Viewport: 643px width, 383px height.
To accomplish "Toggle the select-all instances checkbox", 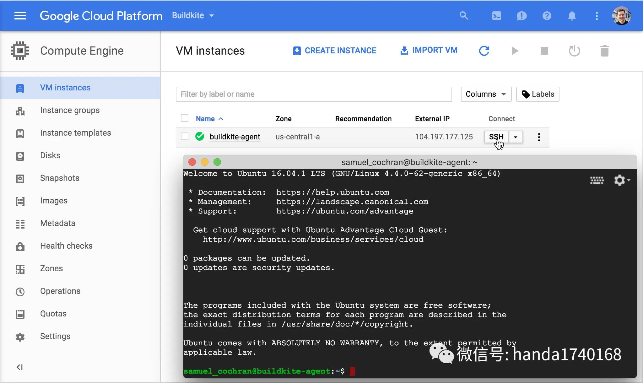I will (x=185, y=118).
